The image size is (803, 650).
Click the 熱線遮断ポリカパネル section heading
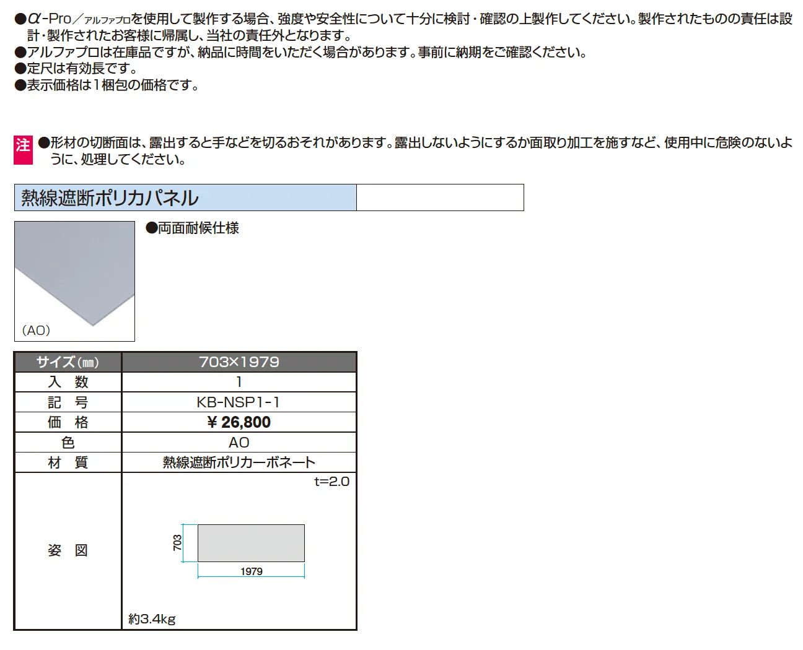coord(185,197)
